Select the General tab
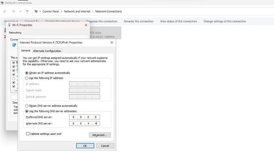 [25, 50]
